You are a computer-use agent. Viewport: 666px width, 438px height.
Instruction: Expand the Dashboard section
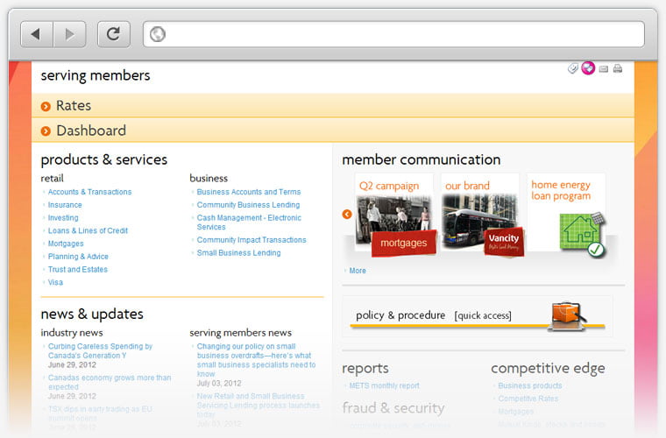(x=333, y=131)
